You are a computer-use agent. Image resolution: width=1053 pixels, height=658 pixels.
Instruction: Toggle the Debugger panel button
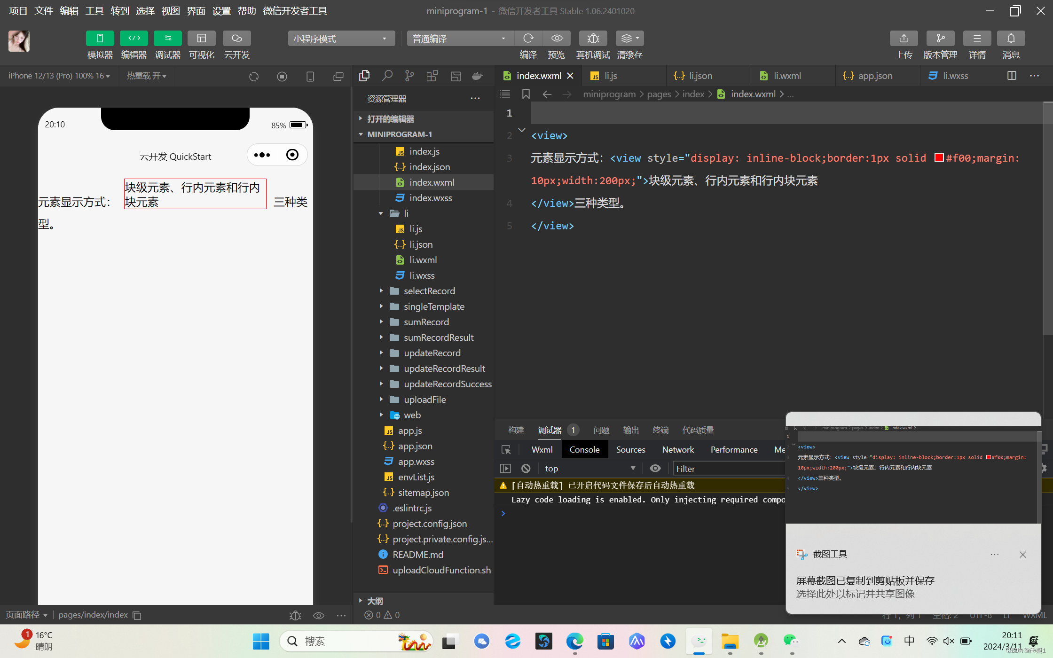[x=168, y=39]
